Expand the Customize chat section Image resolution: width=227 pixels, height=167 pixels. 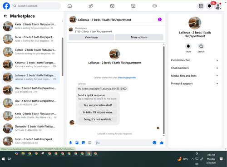pos(195,60)
